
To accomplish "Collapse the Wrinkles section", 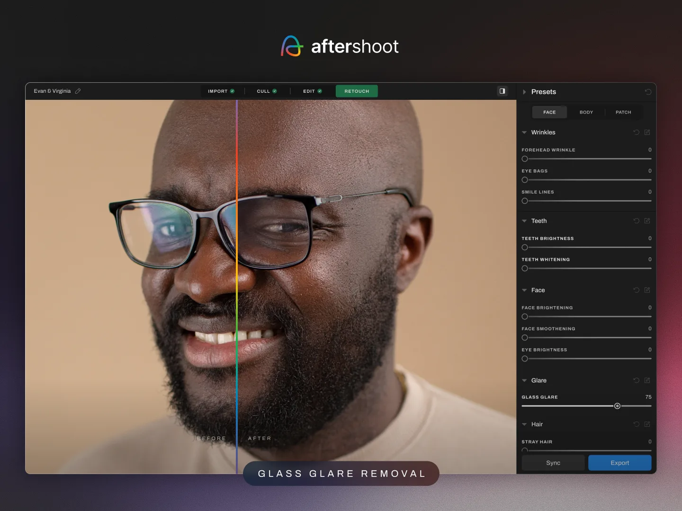I will coord(524,132).
